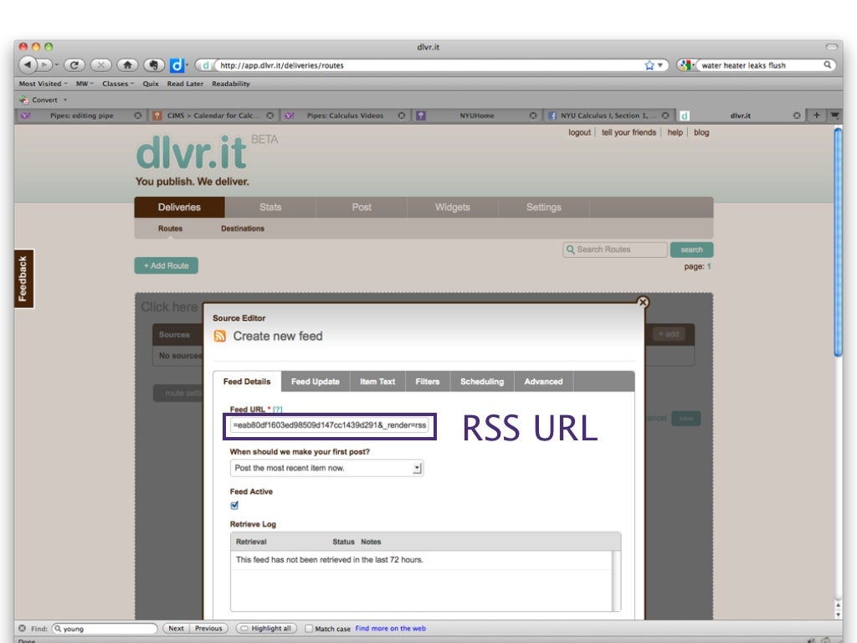This screenshot has height=643, width=857.
Task: Click the orange RSS feed icon
Action: point(220,336)
